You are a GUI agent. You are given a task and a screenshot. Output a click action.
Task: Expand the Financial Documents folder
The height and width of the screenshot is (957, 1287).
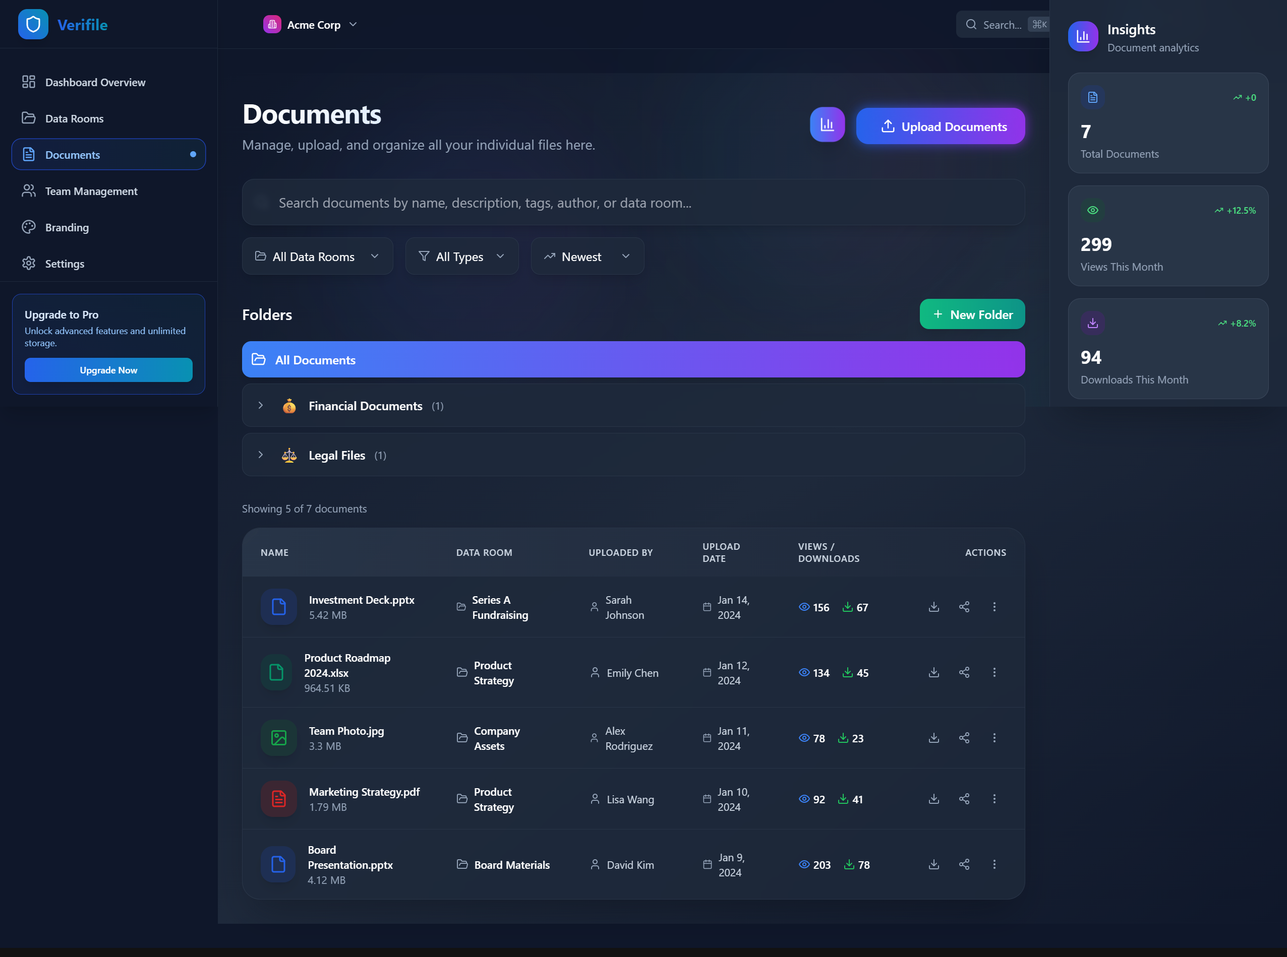(x=261, y=406)
